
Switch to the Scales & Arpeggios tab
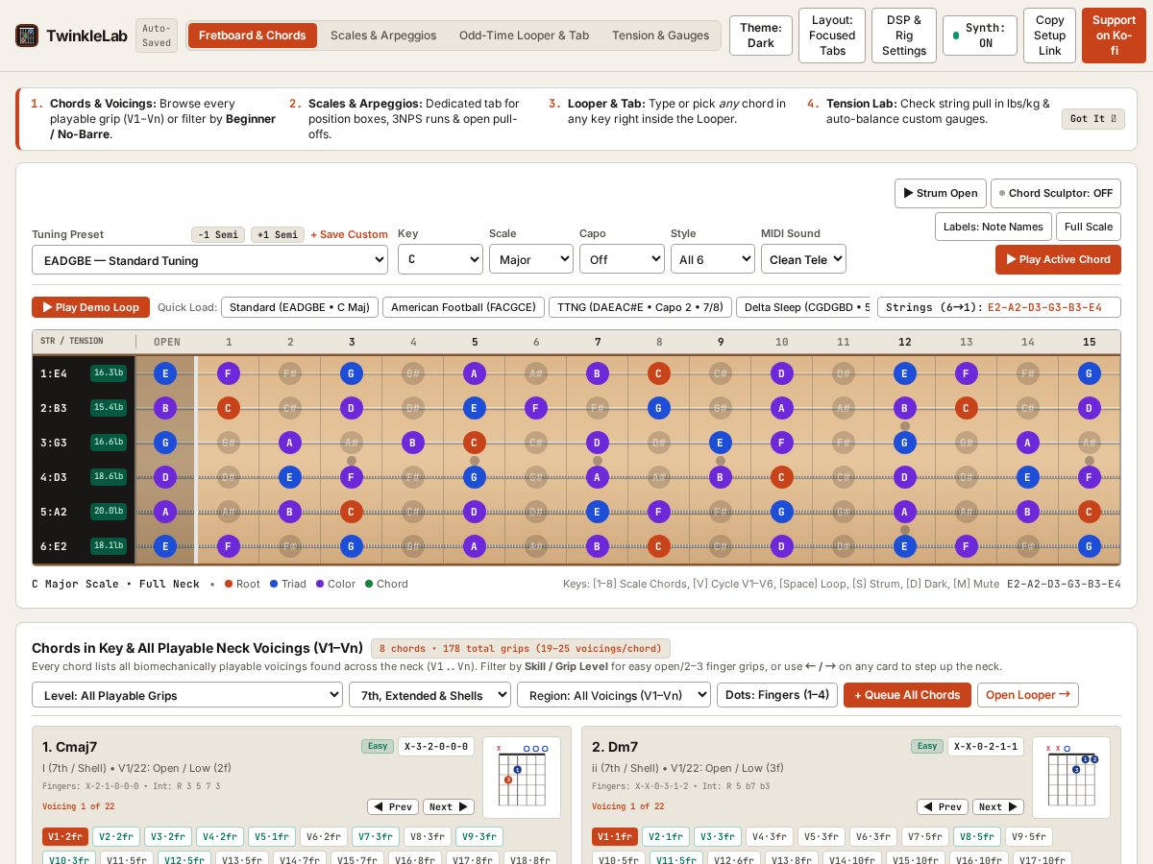383,36
